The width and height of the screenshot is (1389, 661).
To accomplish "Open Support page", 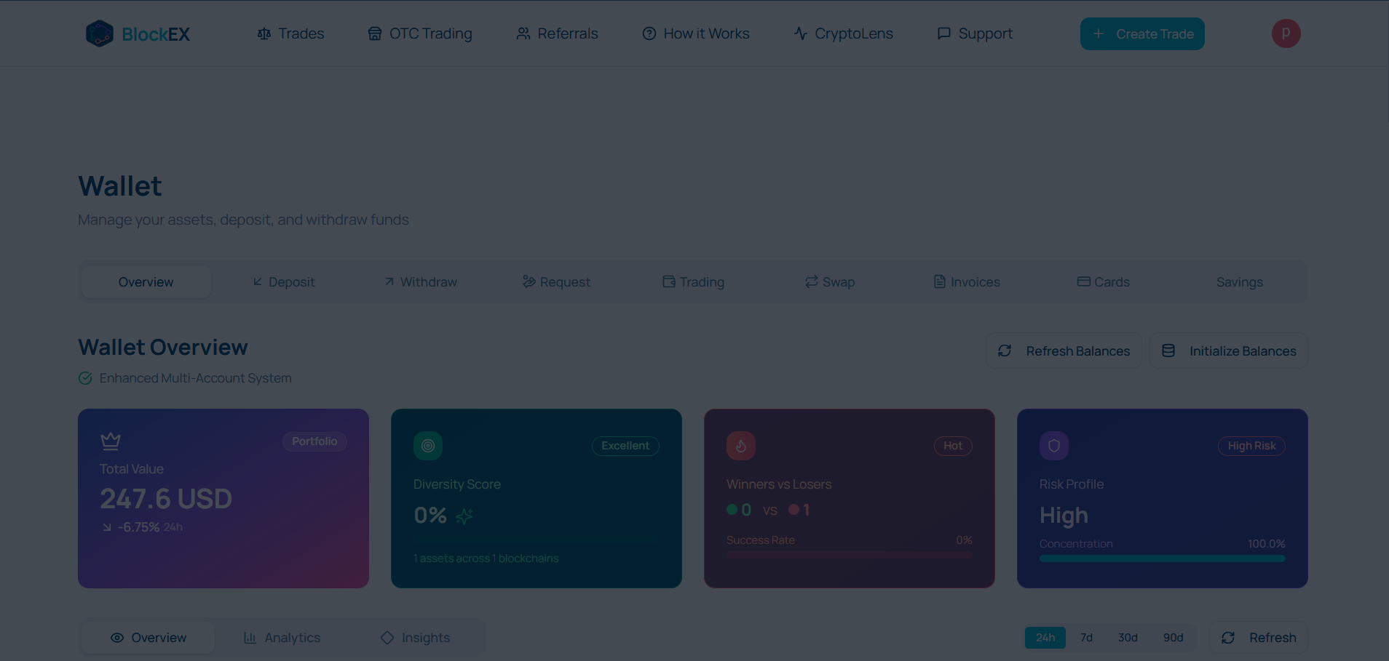I will (975, 33).
